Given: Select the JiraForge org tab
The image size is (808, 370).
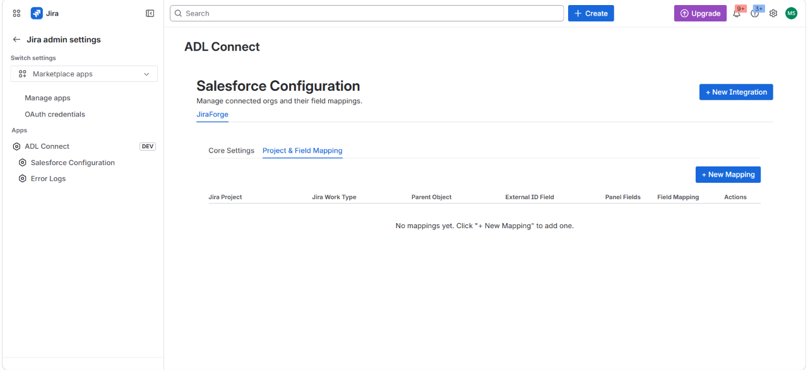Looking at the screenshot, I should (212, 115).
